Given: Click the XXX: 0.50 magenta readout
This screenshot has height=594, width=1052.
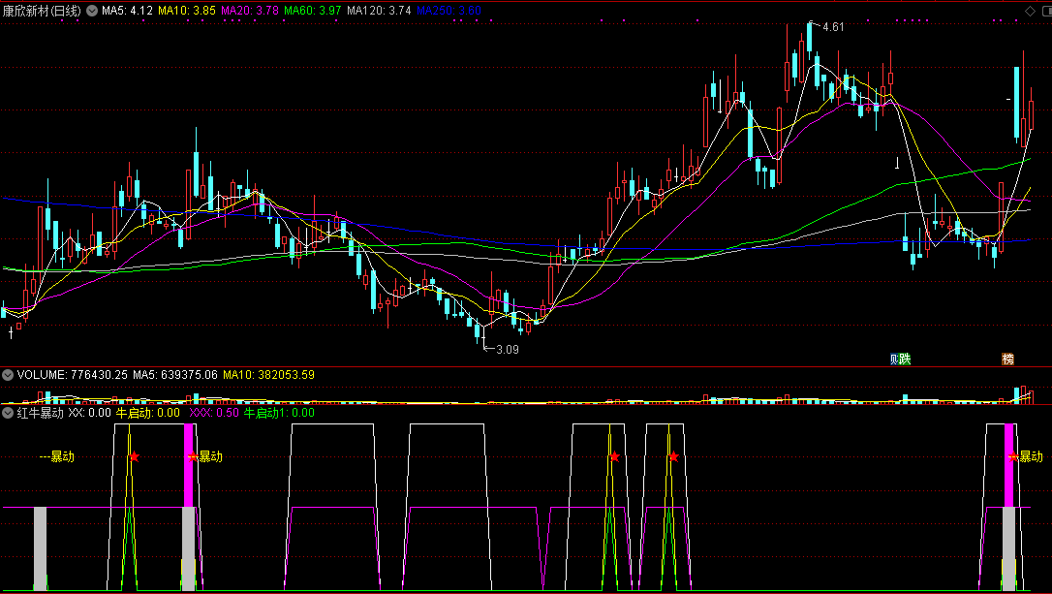Looking at the screenshot, I should click(214, 413).
